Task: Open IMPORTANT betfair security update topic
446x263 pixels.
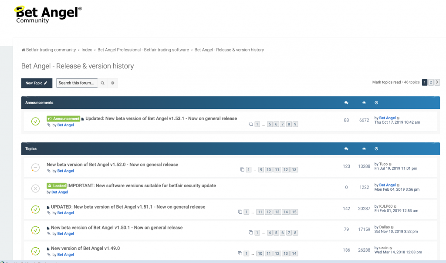Action: click(142, 185)
